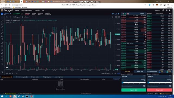Select the 5d chart range button

tap(13, 73)
